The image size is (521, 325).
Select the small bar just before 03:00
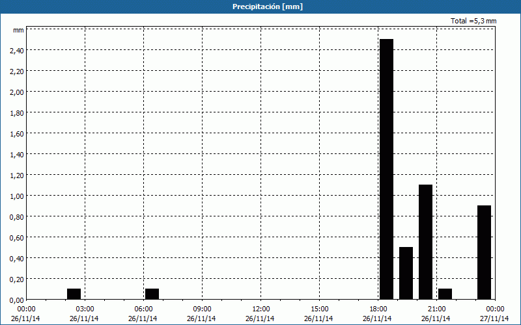tap(74, 294)
